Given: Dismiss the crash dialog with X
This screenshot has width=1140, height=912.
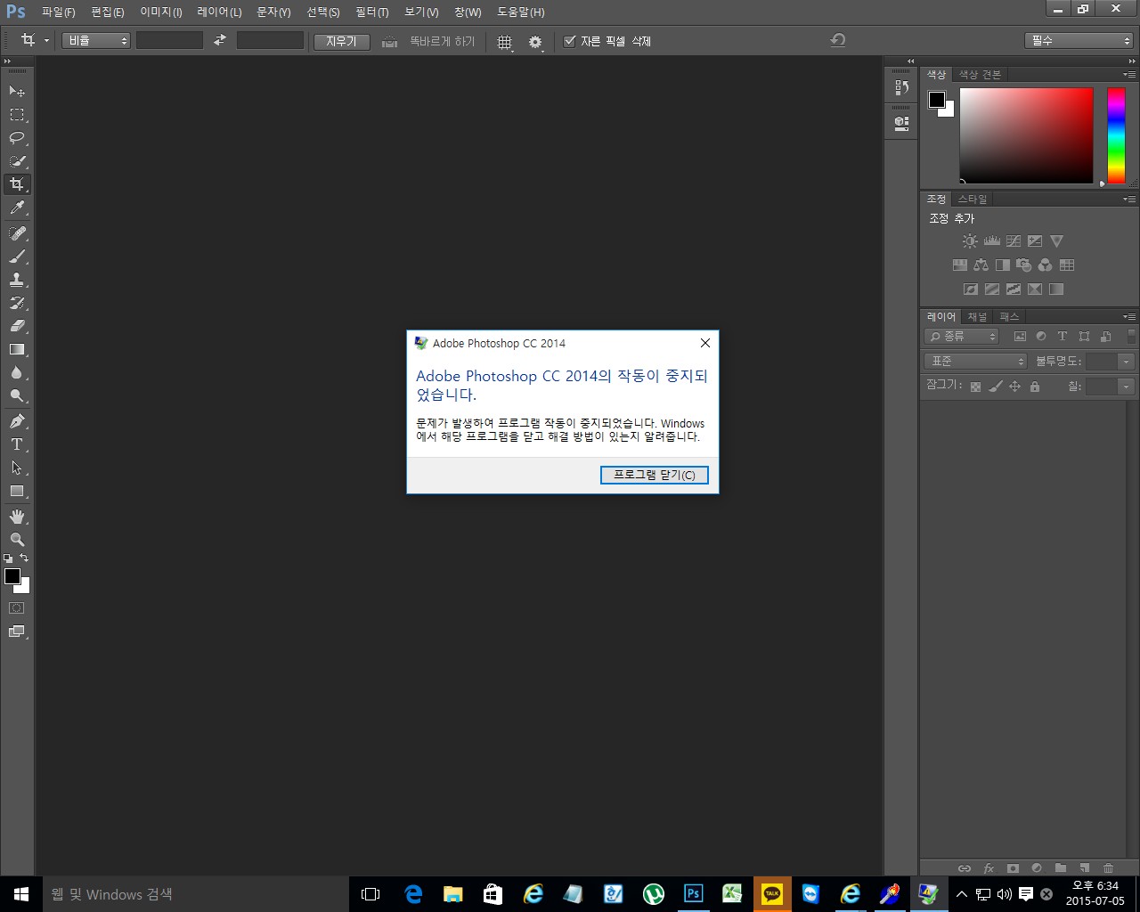Looking at the screenshot, I should (x=704, y=343).
